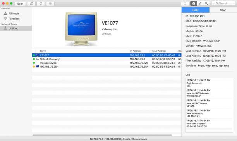The width and height of the screenshot is (237, 141).
Task: Select the mojado's Mac row
Action: (x=106, y=63)
